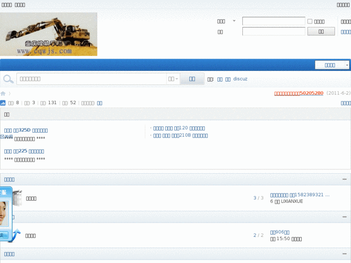This screenshot has width=351, height=263.
Task: Open the newest member link after the 52 stat
Action: 99,103
